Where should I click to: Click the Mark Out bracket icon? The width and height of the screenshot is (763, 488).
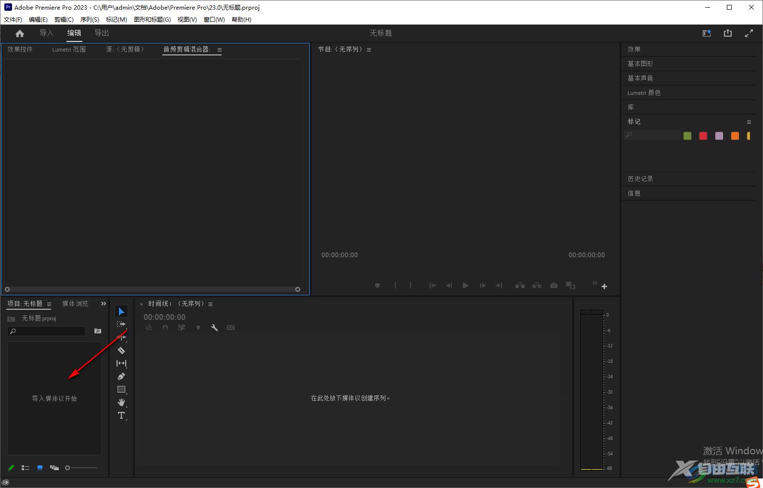coord(410,286)
